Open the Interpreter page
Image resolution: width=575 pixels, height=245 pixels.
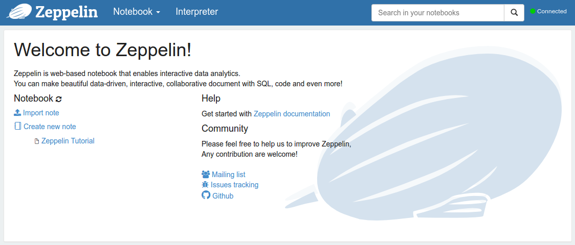pos(196,12)
